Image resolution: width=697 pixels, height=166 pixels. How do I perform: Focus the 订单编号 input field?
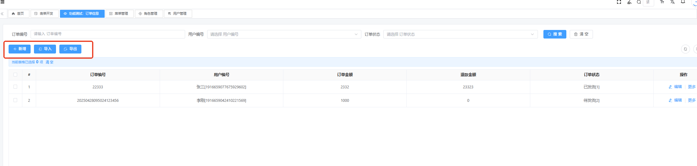point(108,34)
